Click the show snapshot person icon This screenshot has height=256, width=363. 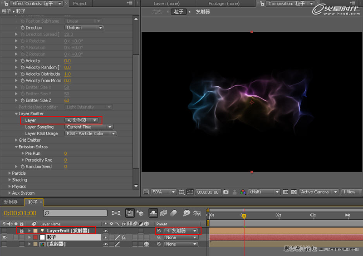[x=235, y=192]
